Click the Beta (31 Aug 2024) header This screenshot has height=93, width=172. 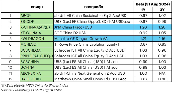[153, 4]
